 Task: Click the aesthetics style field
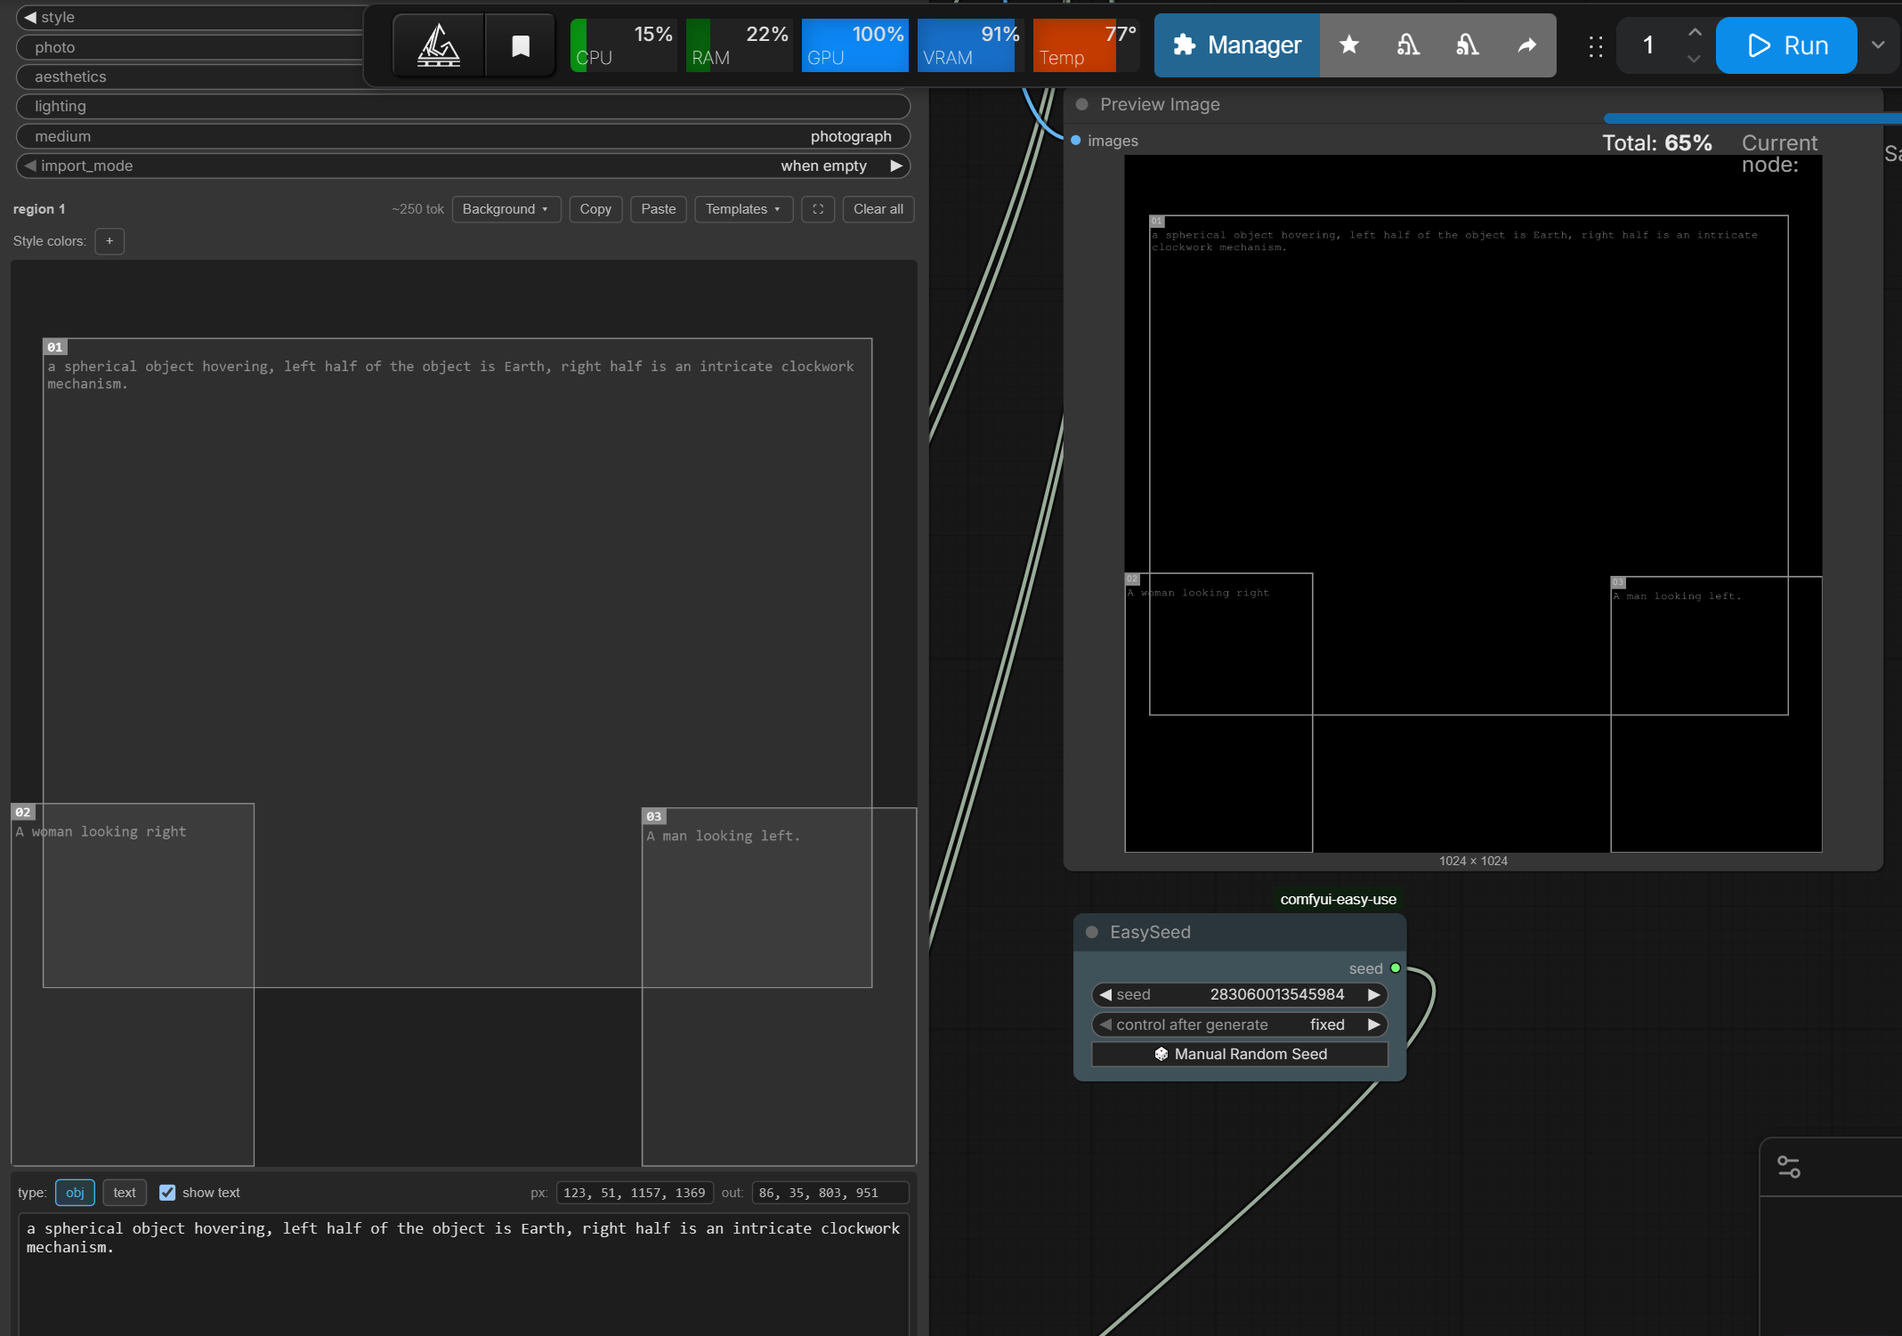[x=191, y=77]
